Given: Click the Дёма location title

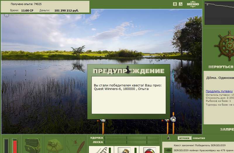Looking at the screenshot, I should (x=220, y=78).
